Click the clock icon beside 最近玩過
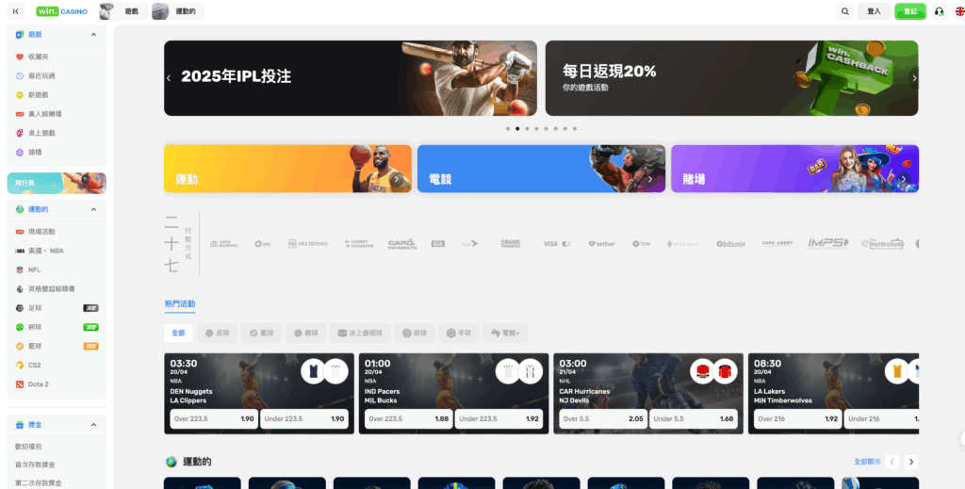Viewport: 965px width, 489px height. tap(20, 75)
